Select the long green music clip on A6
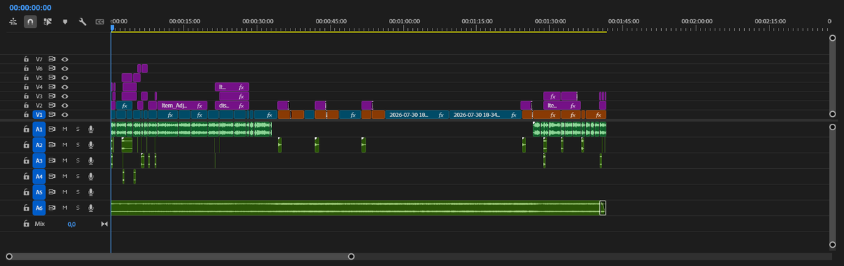The width and height of the screenshot is (844, 266). pos(355,208)
